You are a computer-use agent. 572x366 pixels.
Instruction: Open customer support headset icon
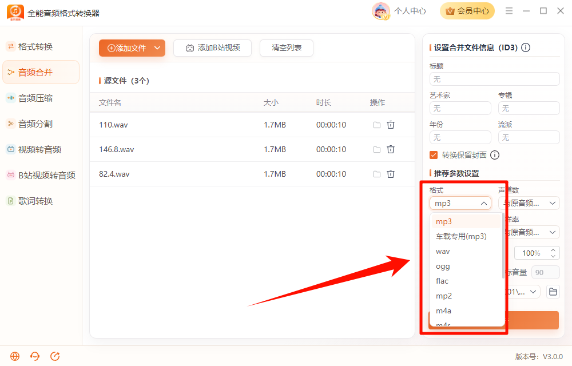(35, 356)
